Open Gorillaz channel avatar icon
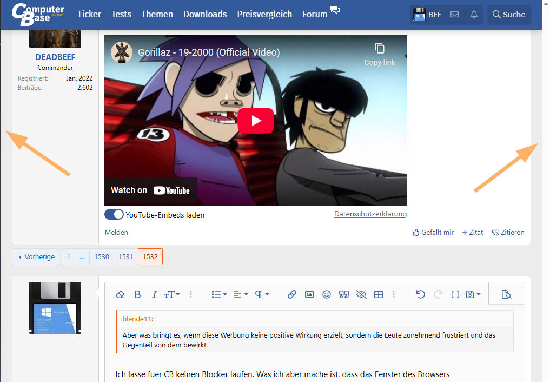The width and height of the screenshot is (550, 382). [121, 52]
